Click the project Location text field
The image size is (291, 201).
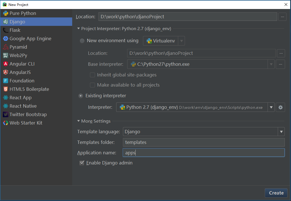pos(188,17)
